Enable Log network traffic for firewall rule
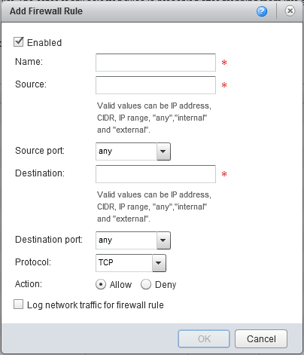Image resolution: width=304 pixels, height=355 pixels. click(18, 305)
